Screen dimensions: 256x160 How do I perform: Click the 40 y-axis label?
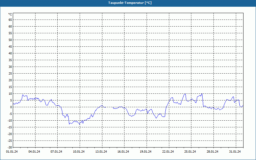pos(10,53)
